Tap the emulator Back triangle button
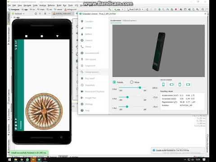 pyautogui.click(x=57, y=36)
